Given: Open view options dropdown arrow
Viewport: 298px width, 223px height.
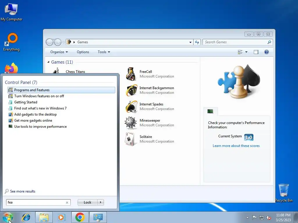Looking at the screenshot, I should pos(246,52).
